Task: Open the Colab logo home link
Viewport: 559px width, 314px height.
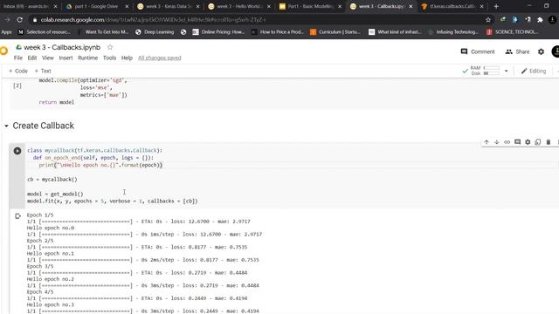Action: pyautogui.click(x=3, y=51)
